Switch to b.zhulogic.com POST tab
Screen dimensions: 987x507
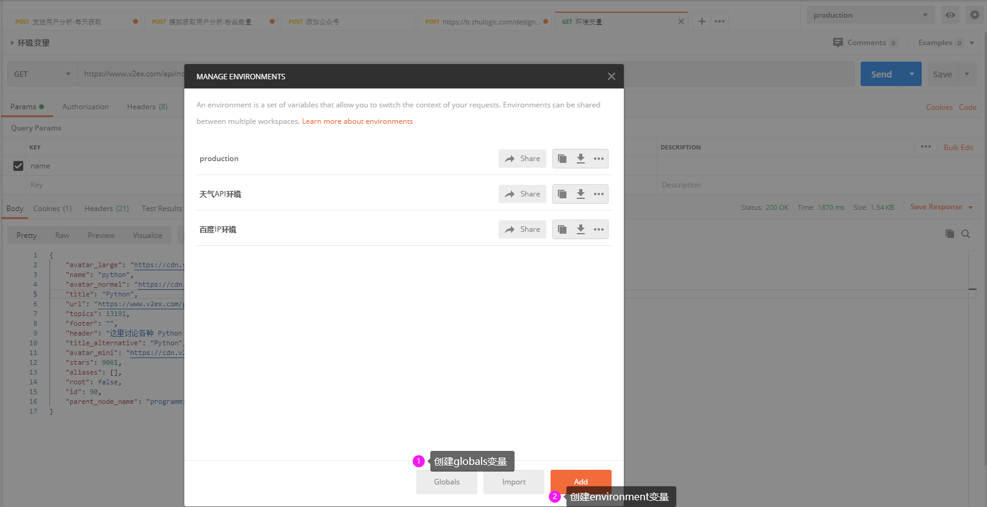coord(485,21)
